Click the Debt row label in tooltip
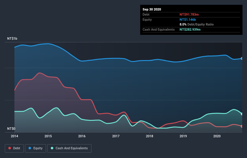 [x=146, y=14]
